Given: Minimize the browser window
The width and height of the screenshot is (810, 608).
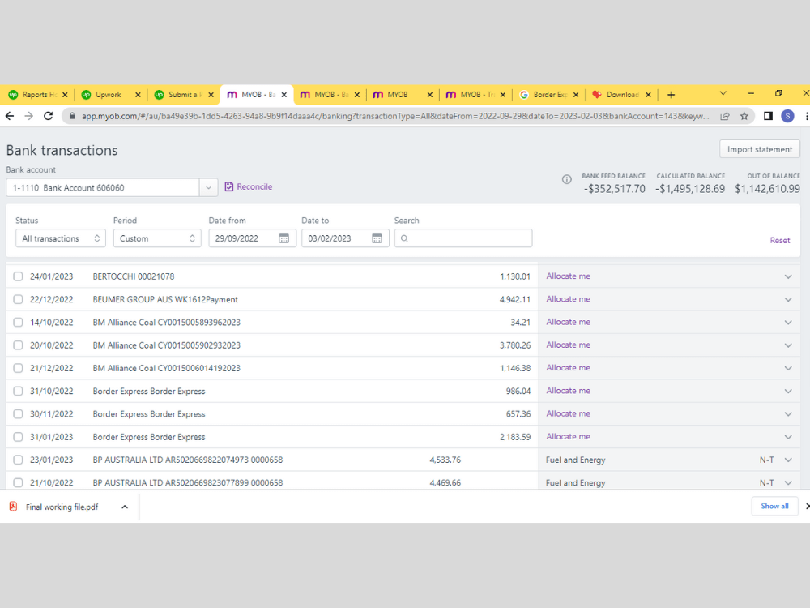Looking at the screenshot, I should pyautogui.click(x=751, y=93).
